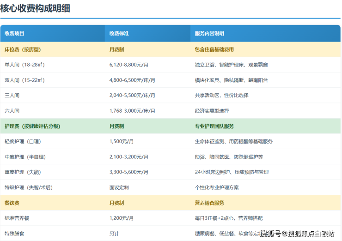
Task: Click the 搜狐号@搜狐焦点白银站 watermark text
Action: (297, 234)
